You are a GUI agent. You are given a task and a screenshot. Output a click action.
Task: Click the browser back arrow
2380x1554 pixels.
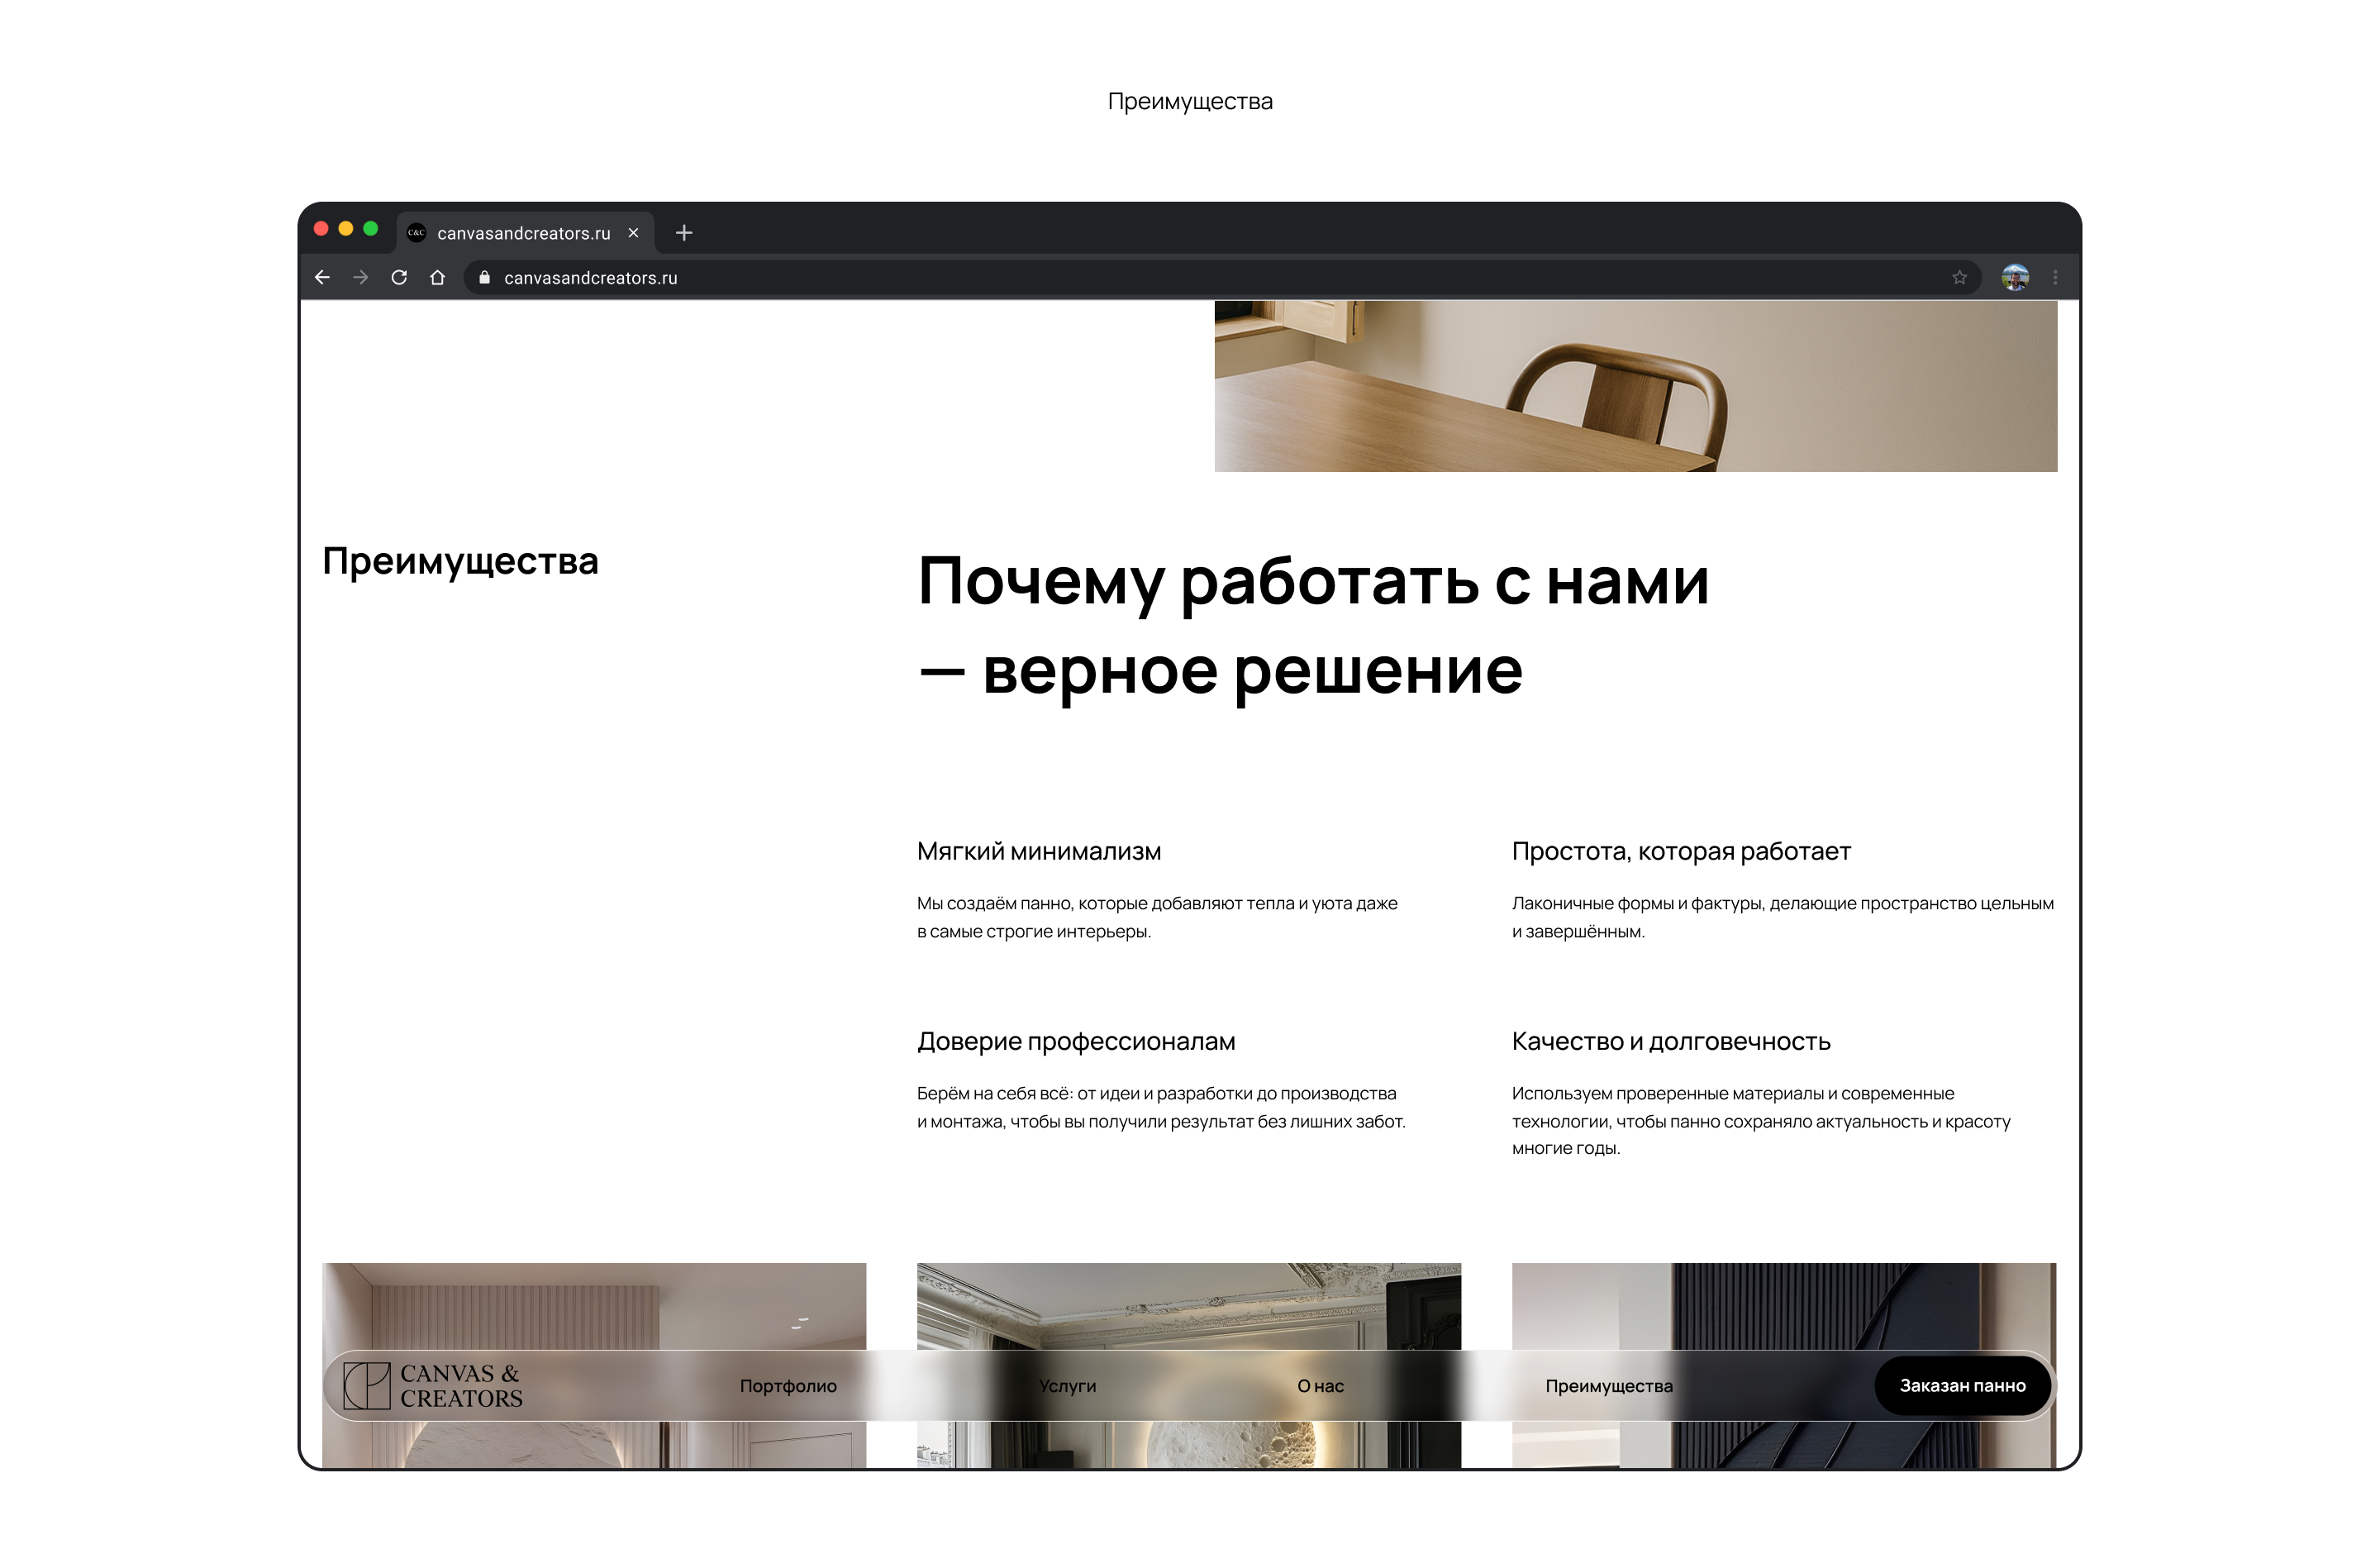[x=322, y=277]
